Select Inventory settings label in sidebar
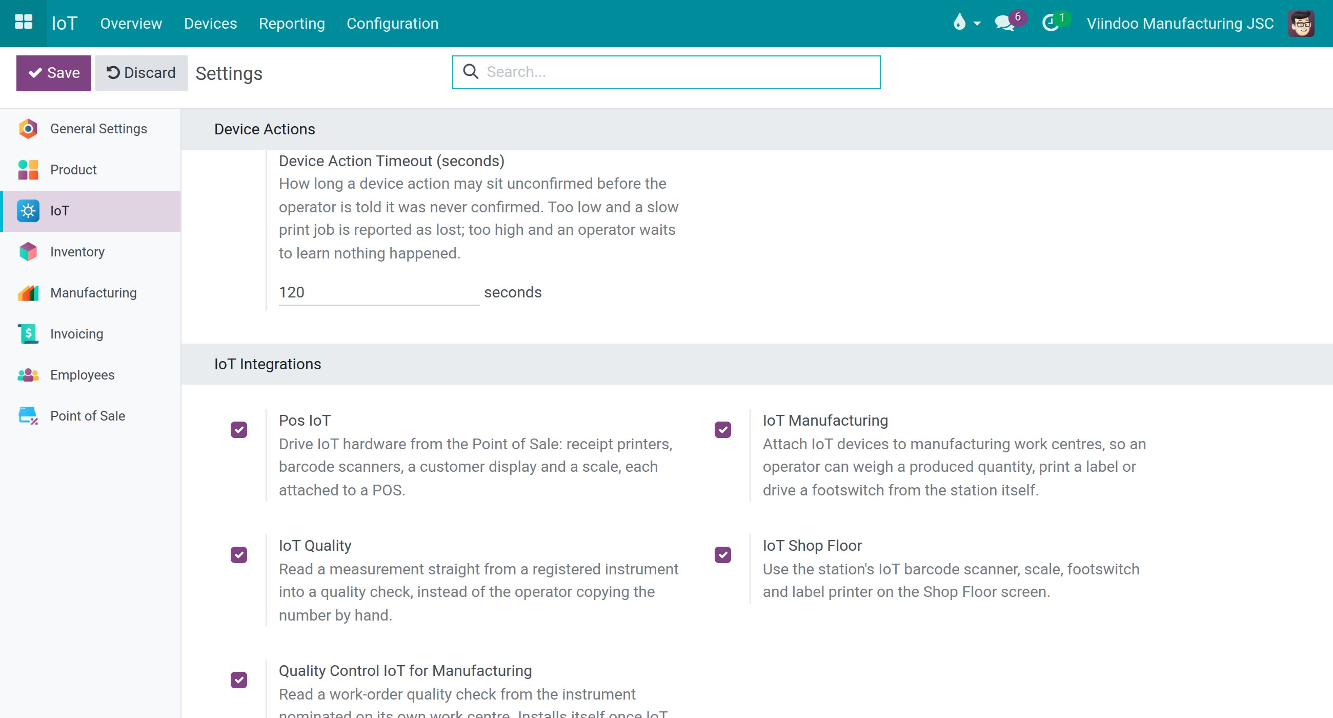Viewport: 1333px width, 718px height. (x=77, y=252)
